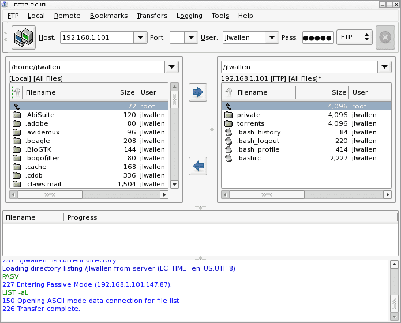
Task: Open the User name dropdown
Action: [x=272, y=37]
